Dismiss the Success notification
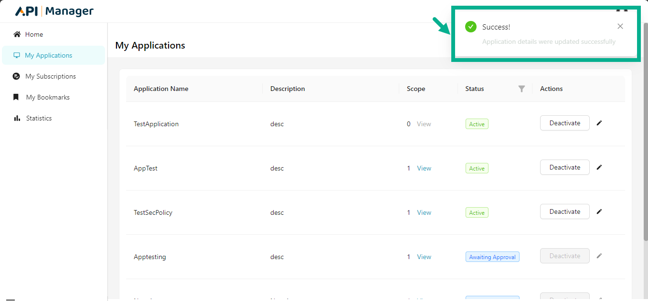 click(620, 26)
